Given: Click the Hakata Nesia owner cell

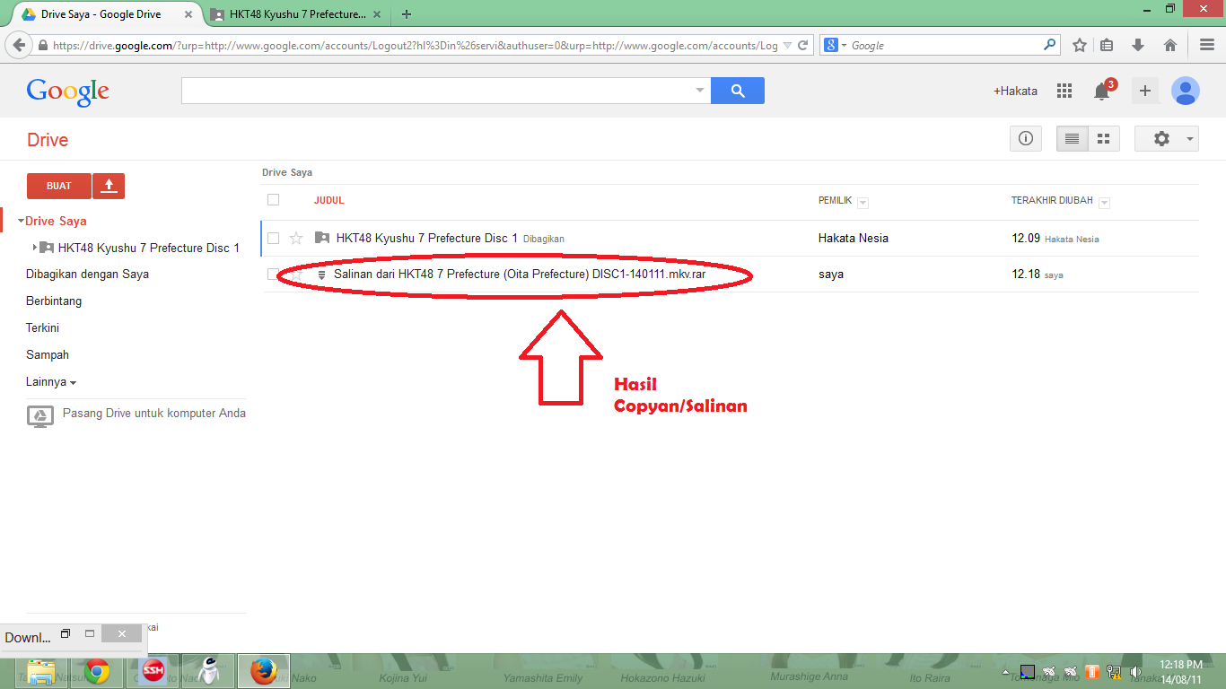Looking at the screenshot, I should pos(854,239).
